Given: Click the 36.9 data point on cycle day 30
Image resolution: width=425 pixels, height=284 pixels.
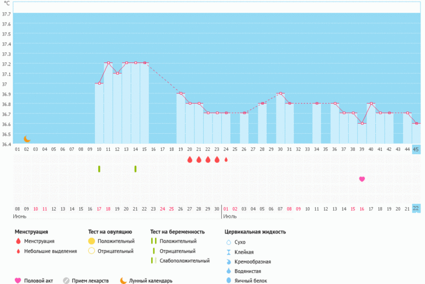Looking at the screenshot, I should (280, 93).
